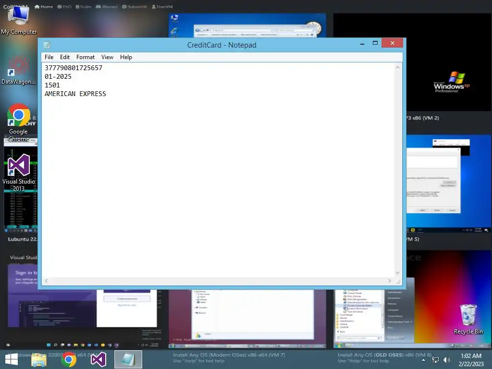This screenshot has width=492, height=369.
Task: Select the Google Chrome desktop shortcut
Action: tap(18, 123)
